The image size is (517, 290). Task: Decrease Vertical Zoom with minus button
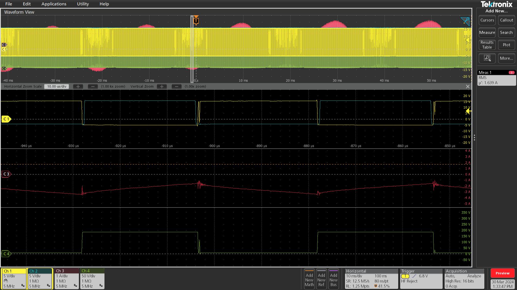click(x=176, y=87)
